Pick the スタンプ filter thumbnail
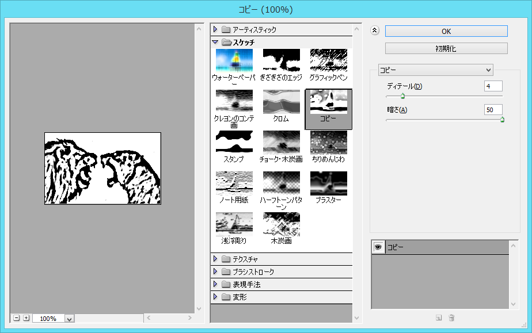 (x=234, y=143)
